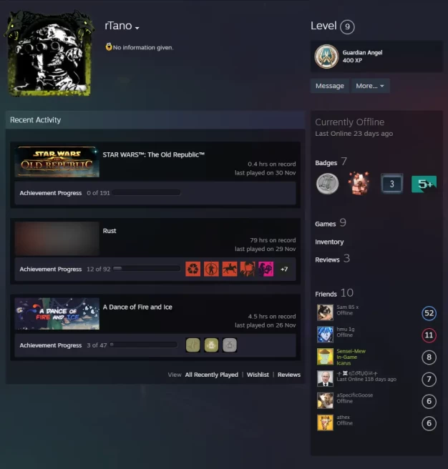Send a Message to rTano

(330, 86)
